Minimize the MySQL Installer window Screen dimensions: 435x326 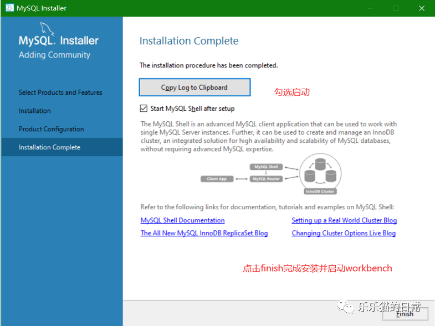pyautogui.click(x=370, y=8)
